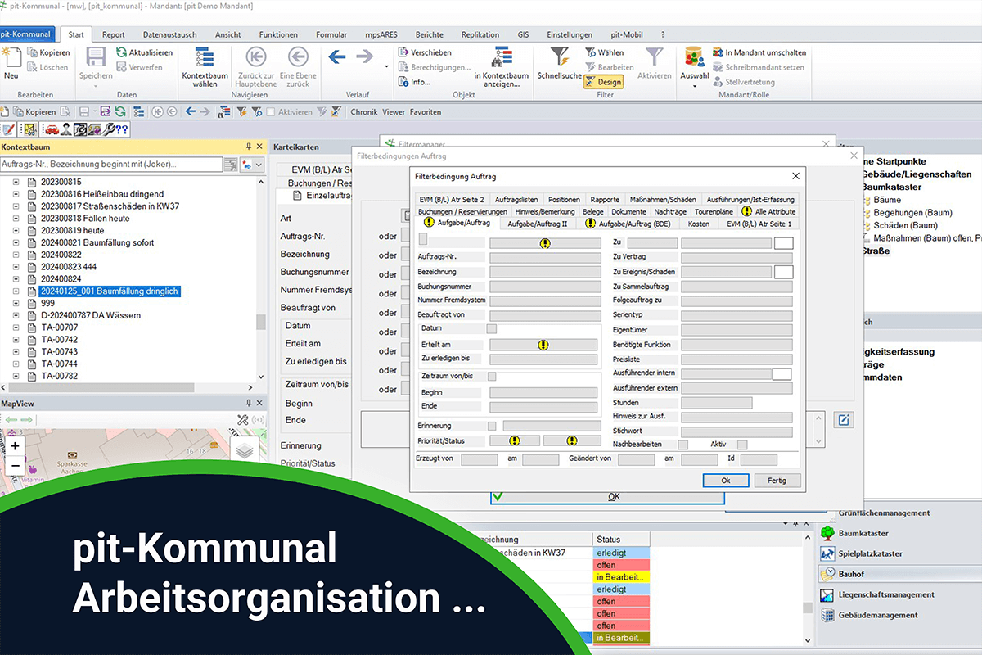Click Ok in Filterbedingung Auftrag dialog
Image resolution: width=982 pixels, height=655 pixels.
point(725,481)
